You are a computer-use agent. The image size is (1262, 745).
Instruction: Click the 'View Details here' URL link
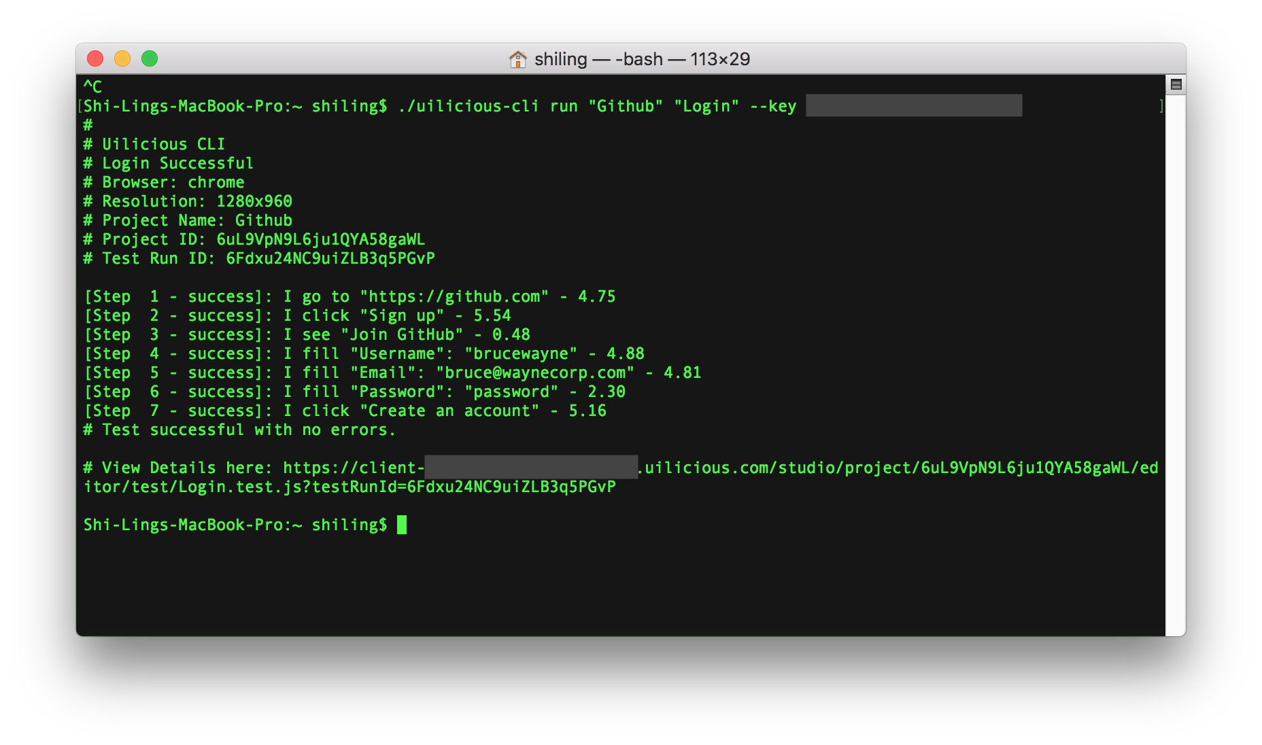click(721, 468)
